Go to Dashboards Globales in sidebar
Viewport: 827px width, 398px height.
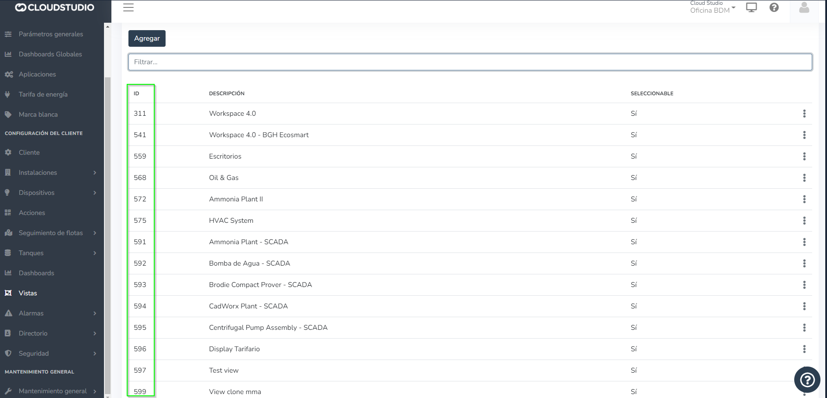pyautogui.click(x=50, y=54)
